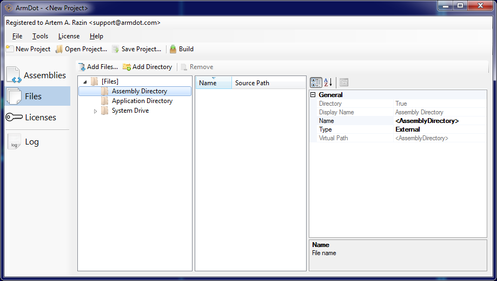Open the File menu
This screenshot has height=281, width=497.
coord(17,36)
